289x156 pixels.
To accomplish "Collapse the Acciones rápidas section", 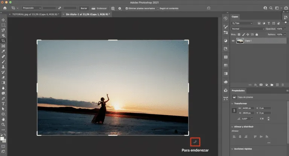I will pyautogui.click(x=232, y=149).
